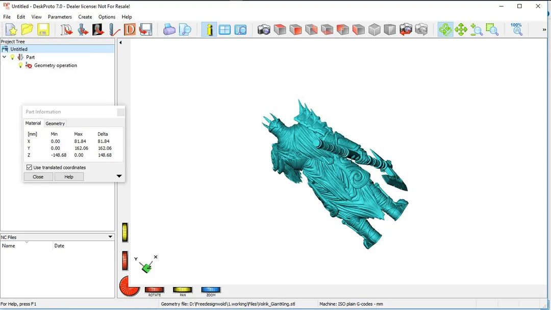551x310 pixels.
Task: Click the grayed camera with forward-arrow icon
Action: 421,30
